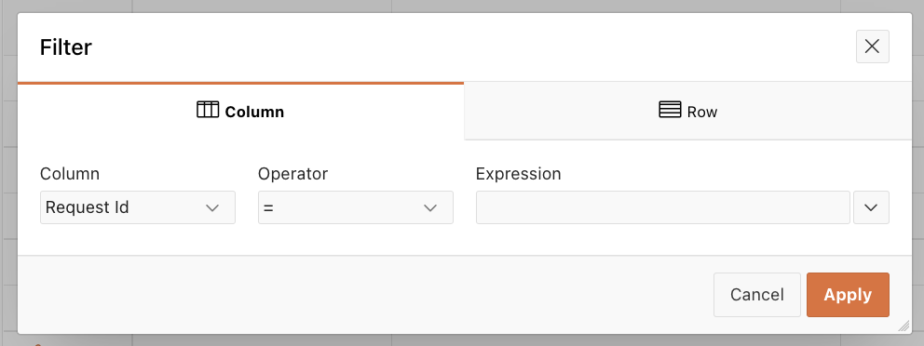Click the empty tab strip area right of the Row label
This screenshot has height=346, width=924.
813,111
